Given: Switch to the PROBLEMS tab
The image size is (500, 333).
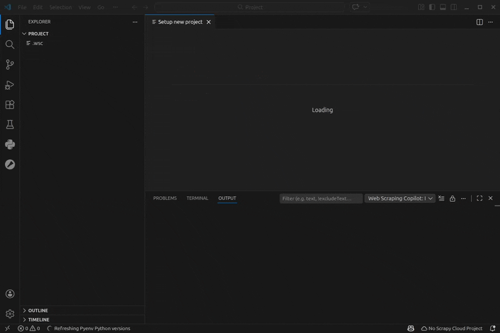Looking at the screenshot, I should (x=165, y=199).
